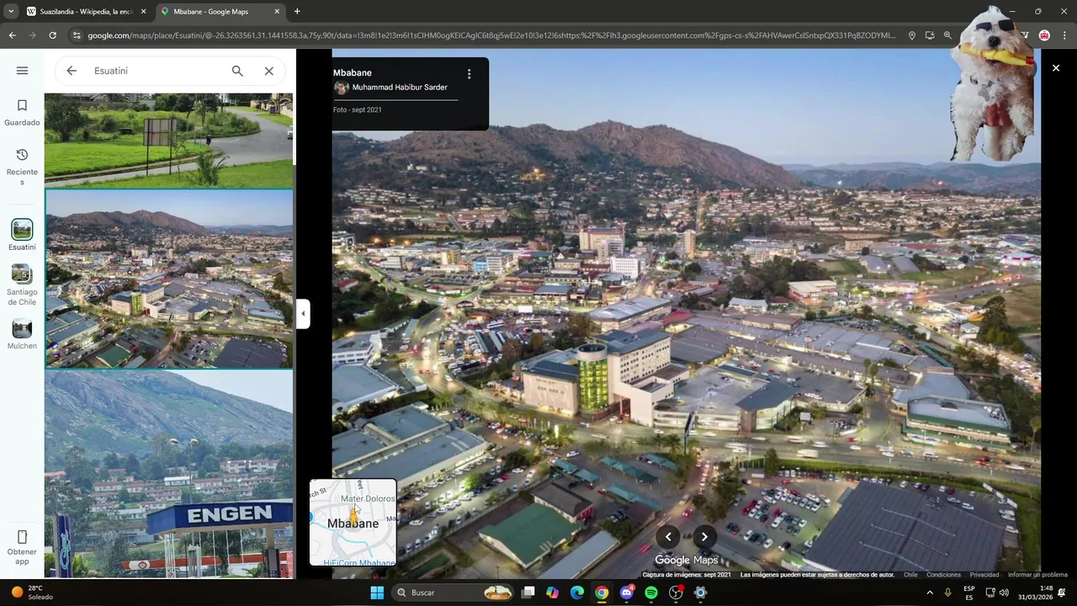Switch to Chrome in the taskbar
Screen dimensions: 1077x606
(602, 593)
